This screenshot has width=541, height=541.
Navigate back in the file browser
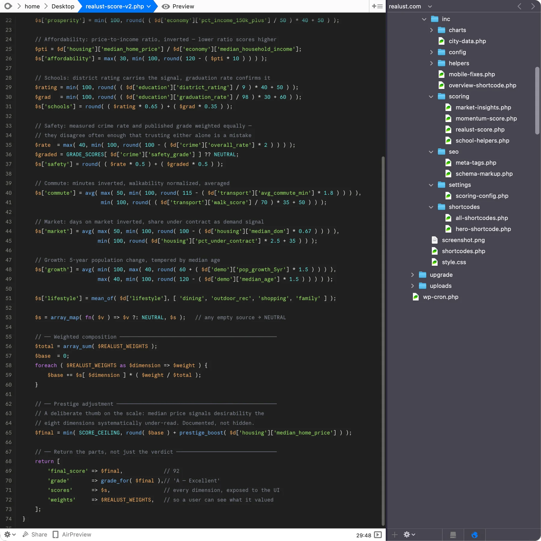pyautogui.click(x=519, y=6)
